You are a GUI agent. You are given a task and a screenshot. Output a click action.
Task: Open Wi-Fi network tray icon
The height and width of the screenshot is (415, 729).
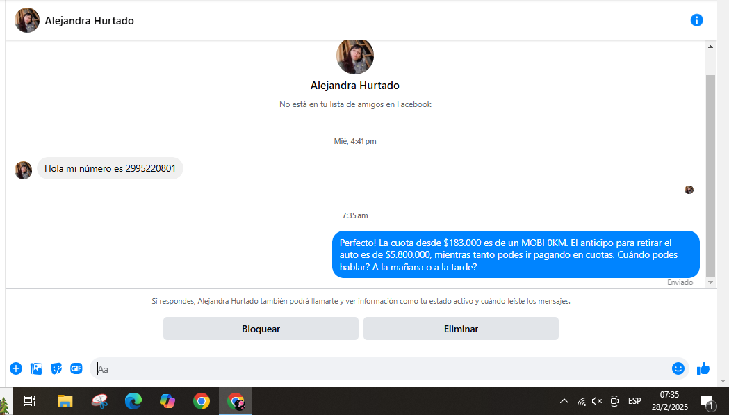(582, 401)
